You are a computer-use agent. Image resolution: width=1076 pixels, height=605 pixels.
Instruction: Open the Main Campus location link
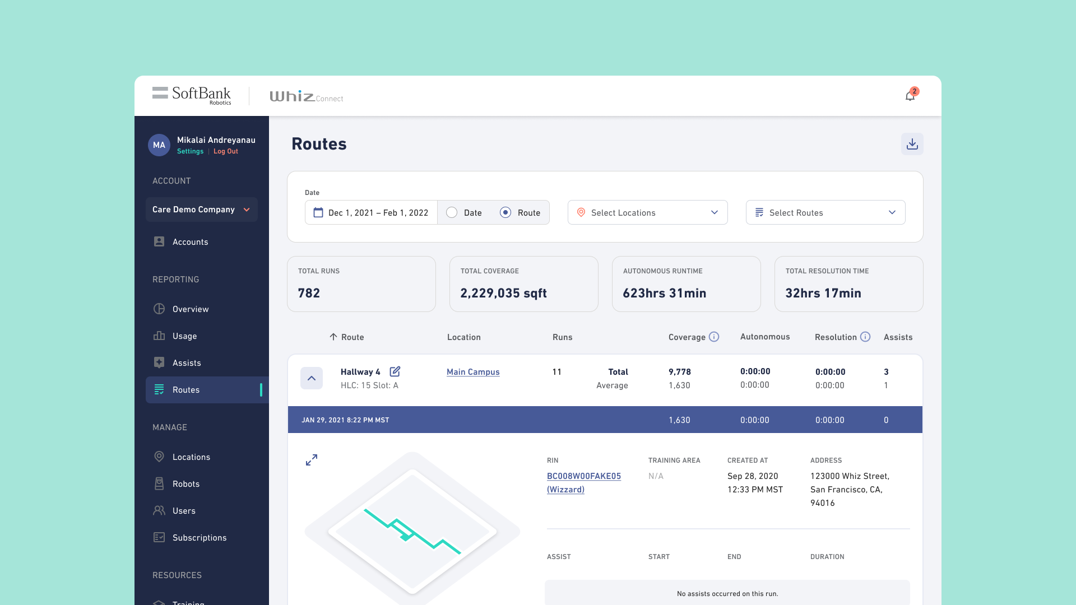tap(472, 372)
